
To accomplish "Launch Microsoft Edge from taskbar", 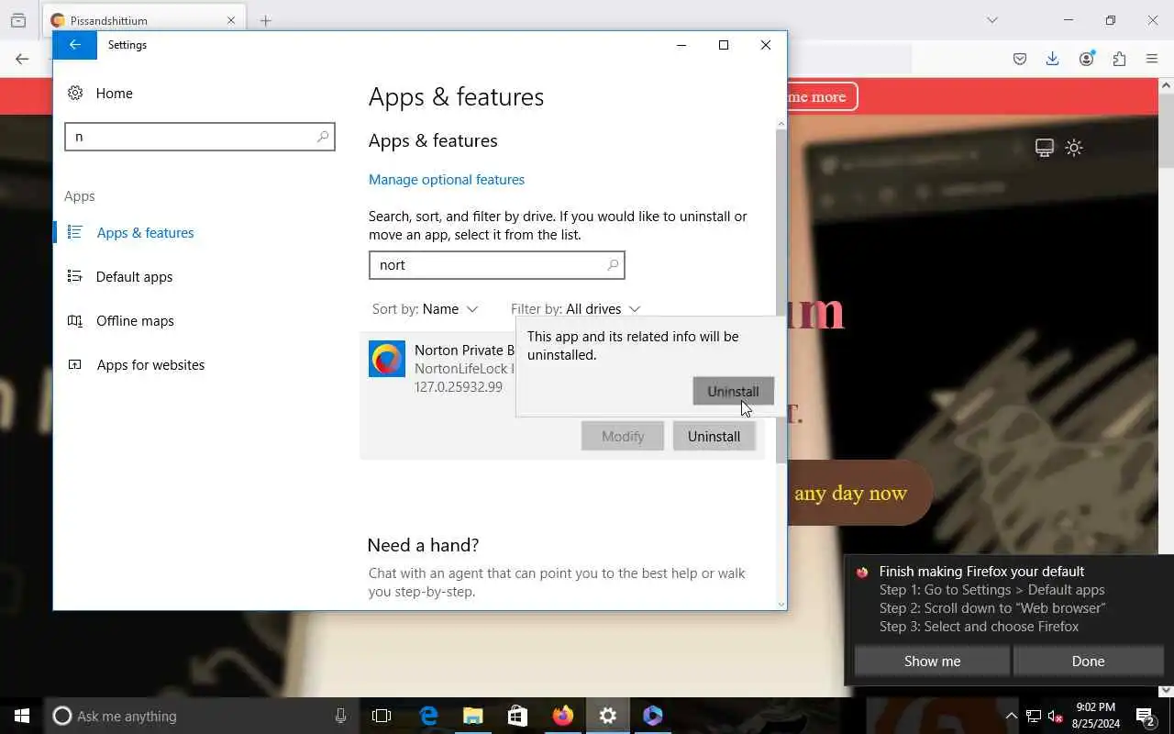I will (x=428, y=716).
